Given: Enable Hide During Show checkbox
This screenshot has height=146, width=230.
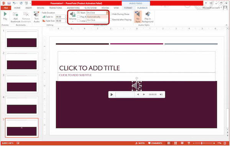Looking at the screenshot, I should pyautogui.click(x=111, y=14).
